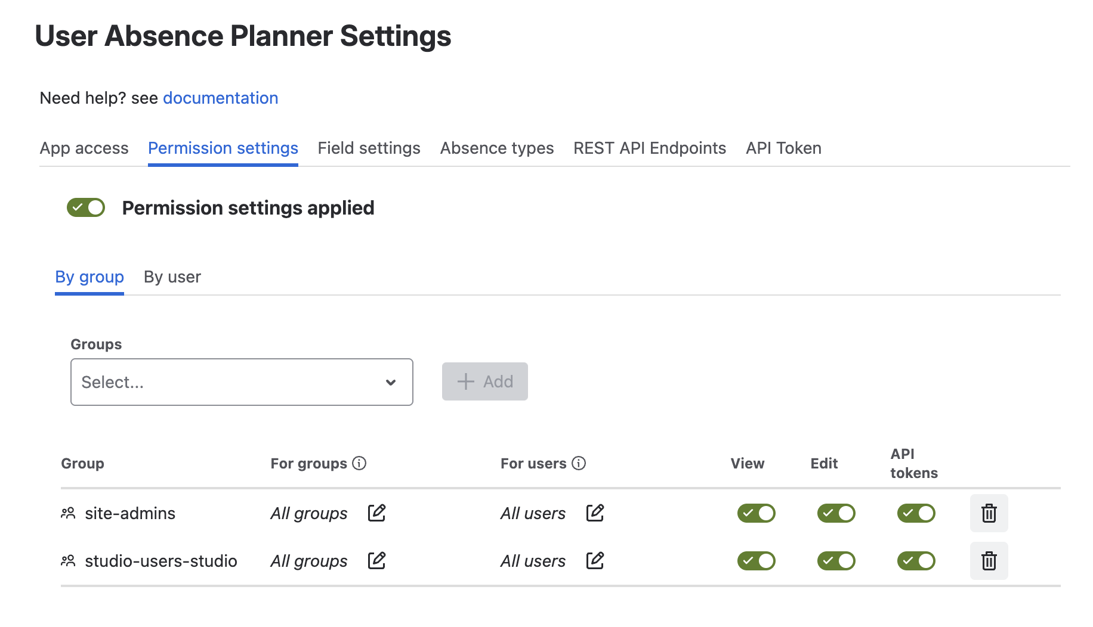Click the group icon beside studio-users-studio
Viewport: 1093px width, 627px height.
click(x=68, y=560)
